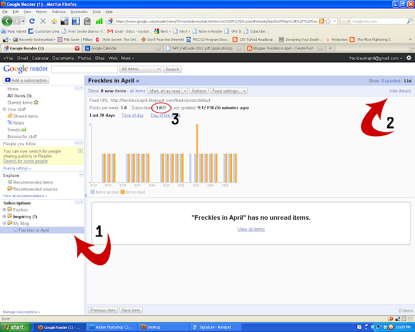Click the Firefox back arrow button
The width and height of the screenshot is (415, 332).
point(7,21)
